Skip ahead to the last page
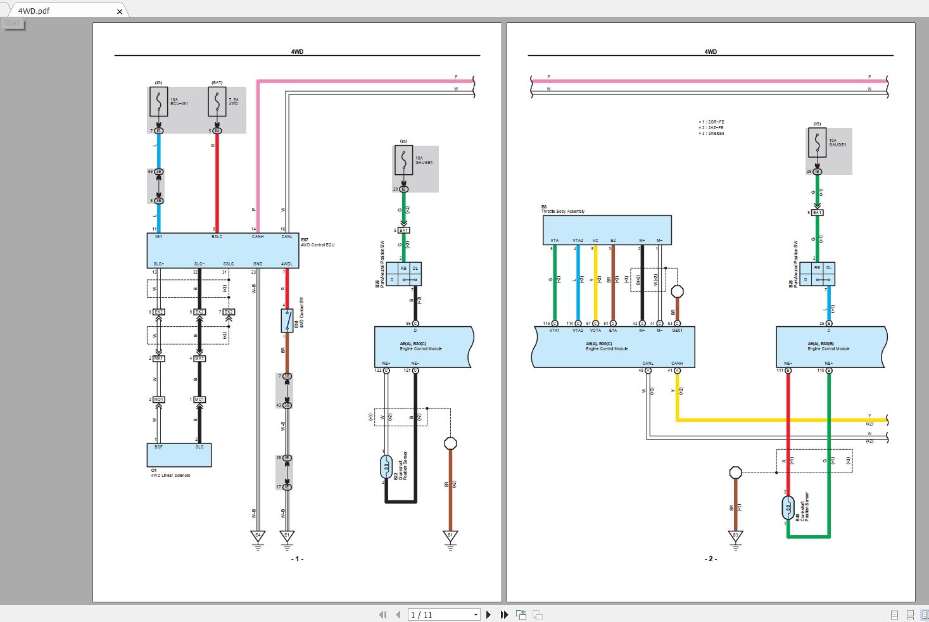Image resolution: width=929 pixels, height=622 pixels. 503,614
